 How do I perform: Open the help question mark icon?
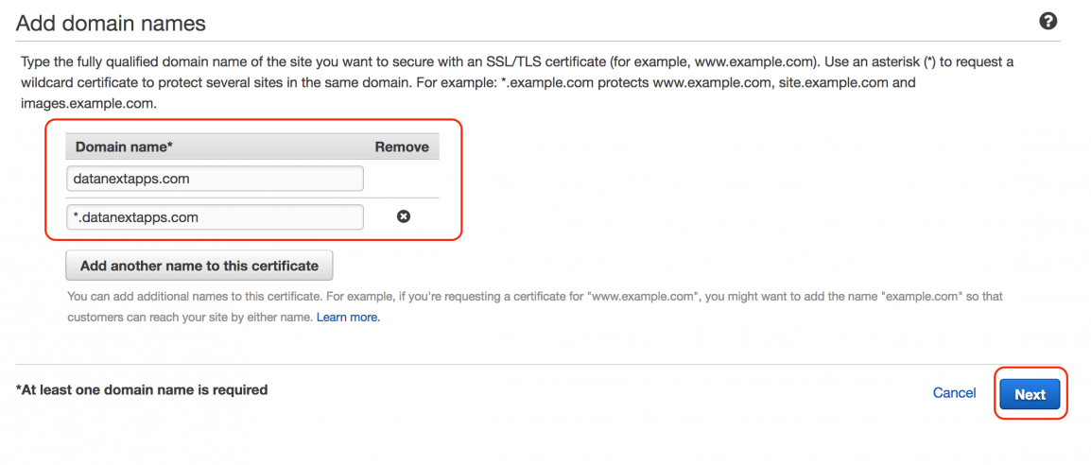[1048, 22]
